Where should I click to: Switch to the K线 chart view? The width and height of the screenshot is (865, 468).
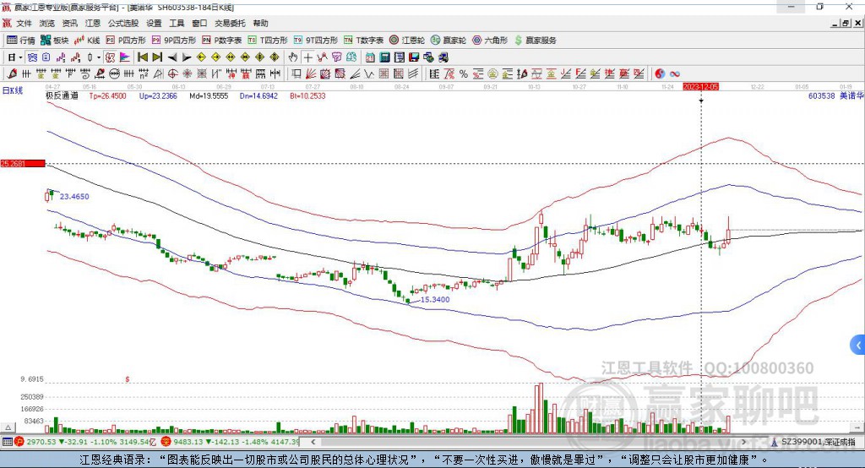click(87, 41)
